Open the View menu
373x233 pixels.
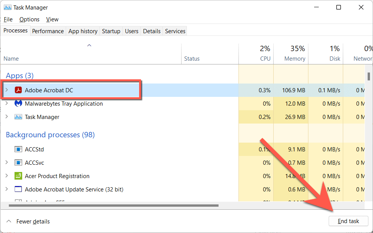click(x=52, y=19)
